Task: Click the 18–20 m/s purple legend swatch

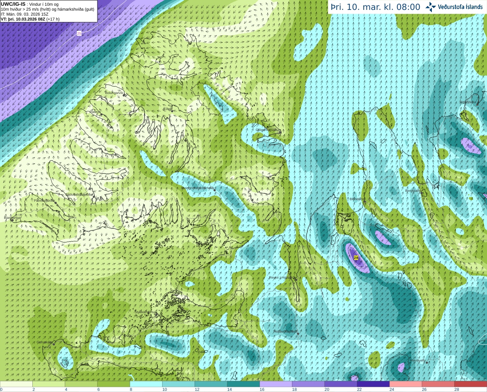Action: pyautogui.click(x=309, y=384)
